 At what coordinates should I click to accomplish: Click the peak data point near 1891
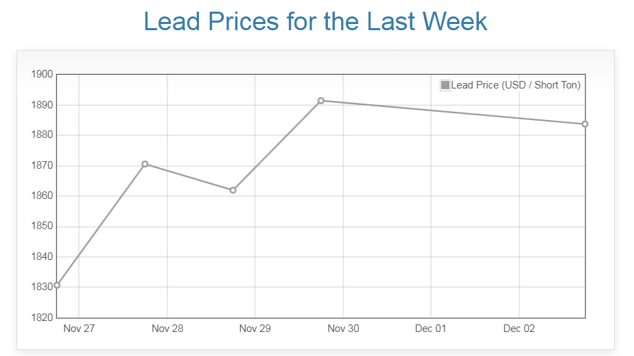pyautogui.click(x=321, y=101)
